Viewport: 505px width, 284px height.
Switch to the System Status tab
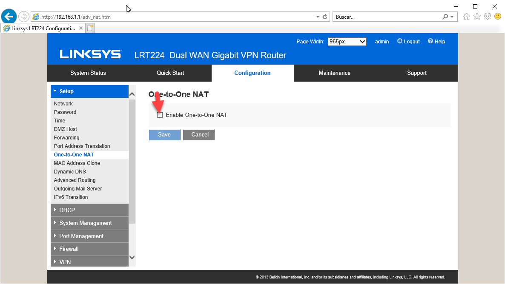88,73
